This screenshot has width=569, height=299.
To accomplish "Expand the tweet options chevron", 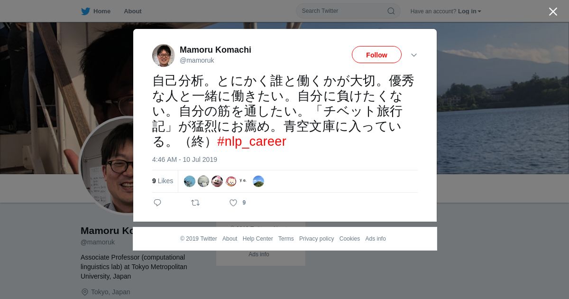I will [414, 55].
